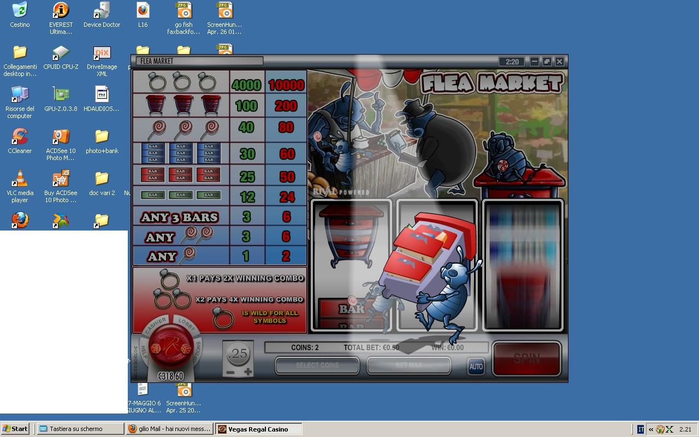Image resolution: width=699 pixels, height=437 pixels.
Task: Click the BET MAX button
Action: 408,365
